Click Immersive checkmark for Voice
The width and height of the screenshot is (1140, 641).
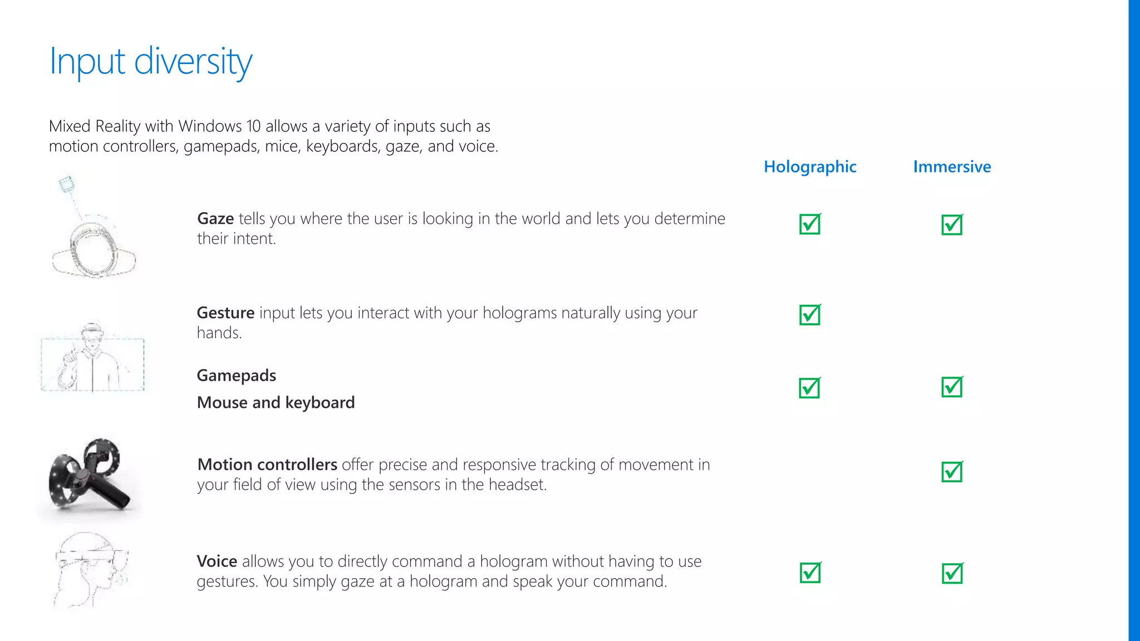(952, 573)
